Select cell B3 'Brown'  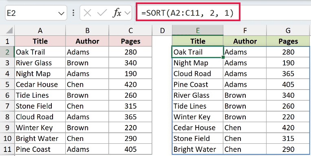pos(87,63)
